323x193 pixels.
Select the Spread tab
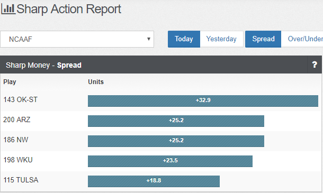[x=263, y=39]
